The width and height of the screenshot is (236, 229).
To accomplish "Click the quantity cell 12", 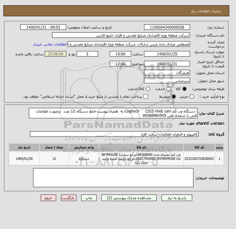I will 54,159.
